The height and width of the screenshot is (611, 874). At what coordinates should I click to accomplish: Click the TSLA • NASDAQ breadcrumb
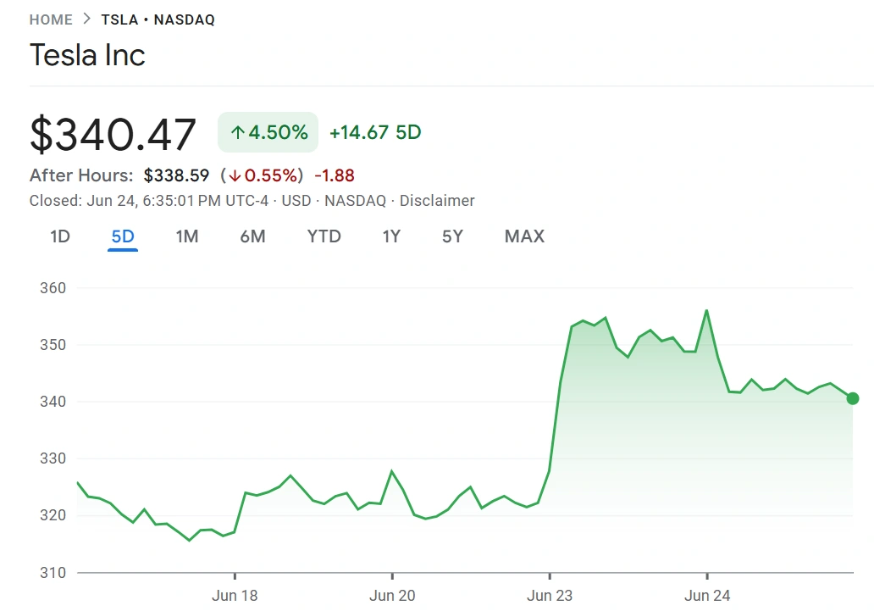(x=158, y=19)
